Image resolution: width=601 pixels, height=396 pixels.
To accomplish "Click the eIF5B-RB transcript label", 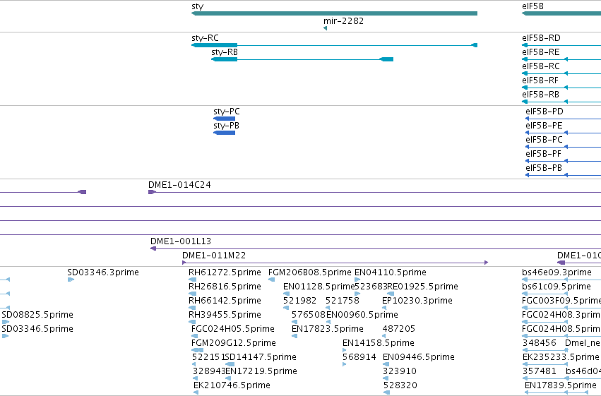I will (x=541, y=95).
